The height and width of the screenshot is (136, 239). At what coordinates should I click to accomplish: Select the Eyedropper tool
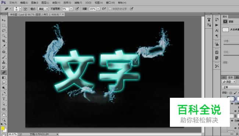click(4, 46)
